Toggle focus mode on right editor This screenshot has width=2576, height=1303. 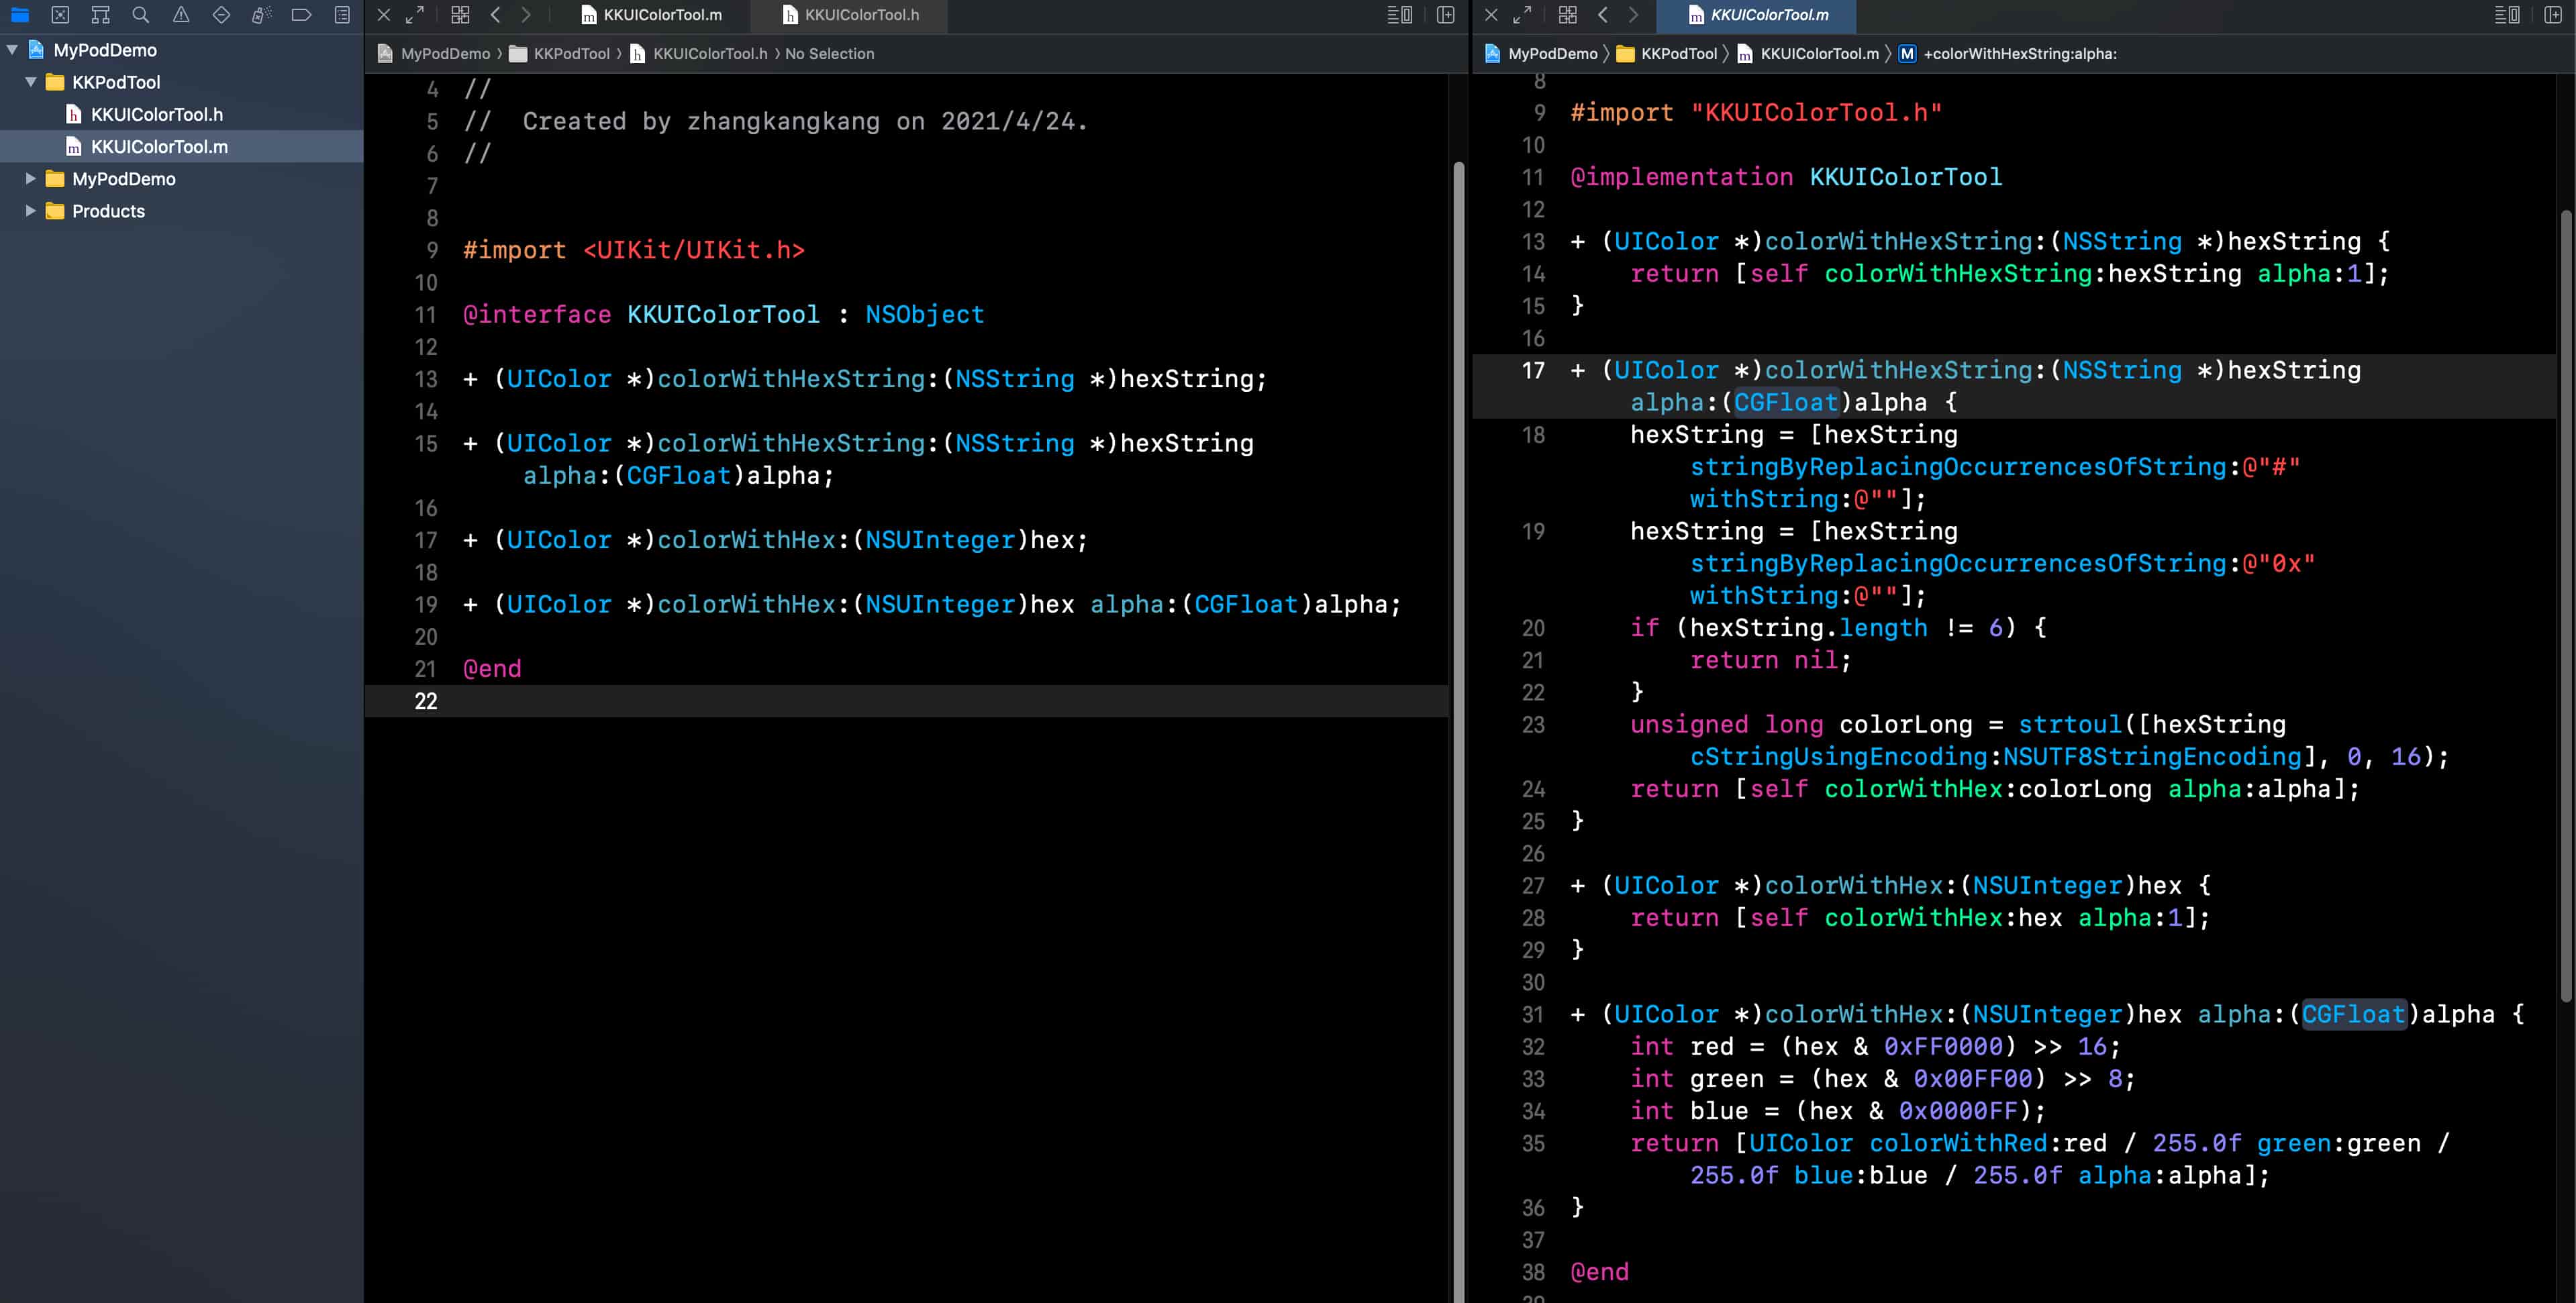click(1522, 15)
